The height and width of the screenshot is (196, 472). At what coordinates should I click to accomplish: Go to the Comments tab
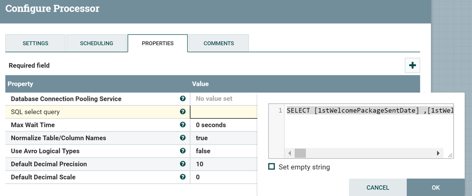pos(219,43)
